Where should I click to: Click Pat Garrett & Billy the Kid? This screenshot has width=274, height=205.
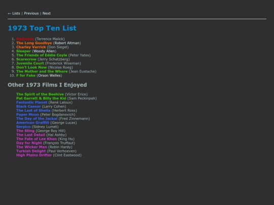[x=41, y=98]
